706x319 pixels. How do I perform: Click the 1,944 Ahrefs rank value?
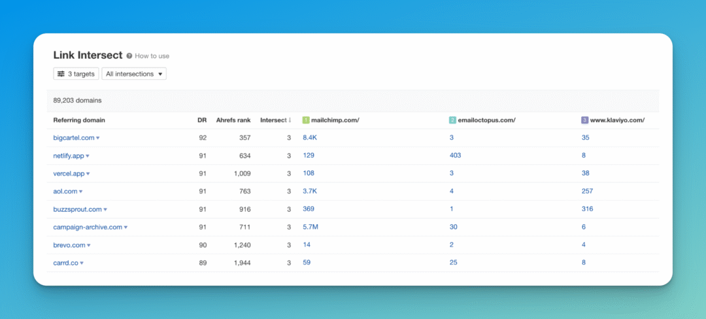(x=243, y=263)
